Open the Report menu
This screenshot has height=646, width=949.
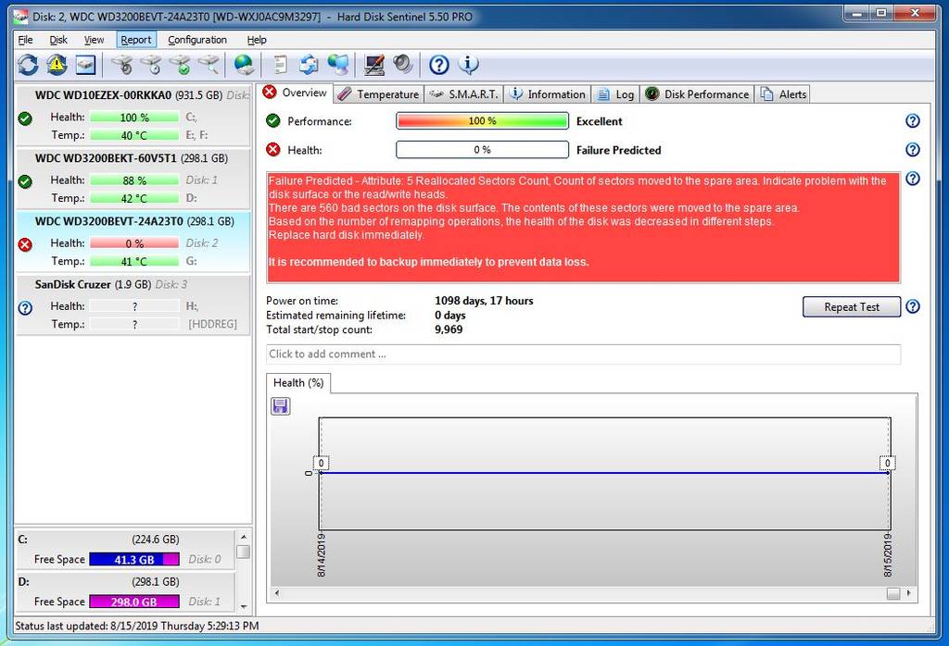[136, 40]
